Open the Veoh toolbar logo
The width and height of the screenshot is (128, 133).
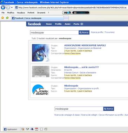(x=67, y=13)
